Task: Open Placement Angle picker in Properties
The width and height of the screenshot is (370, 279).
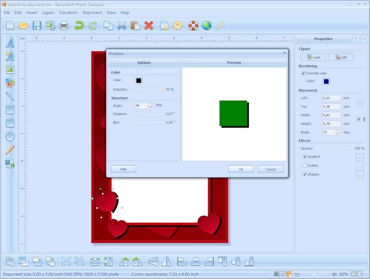Action: pos(338,132)
